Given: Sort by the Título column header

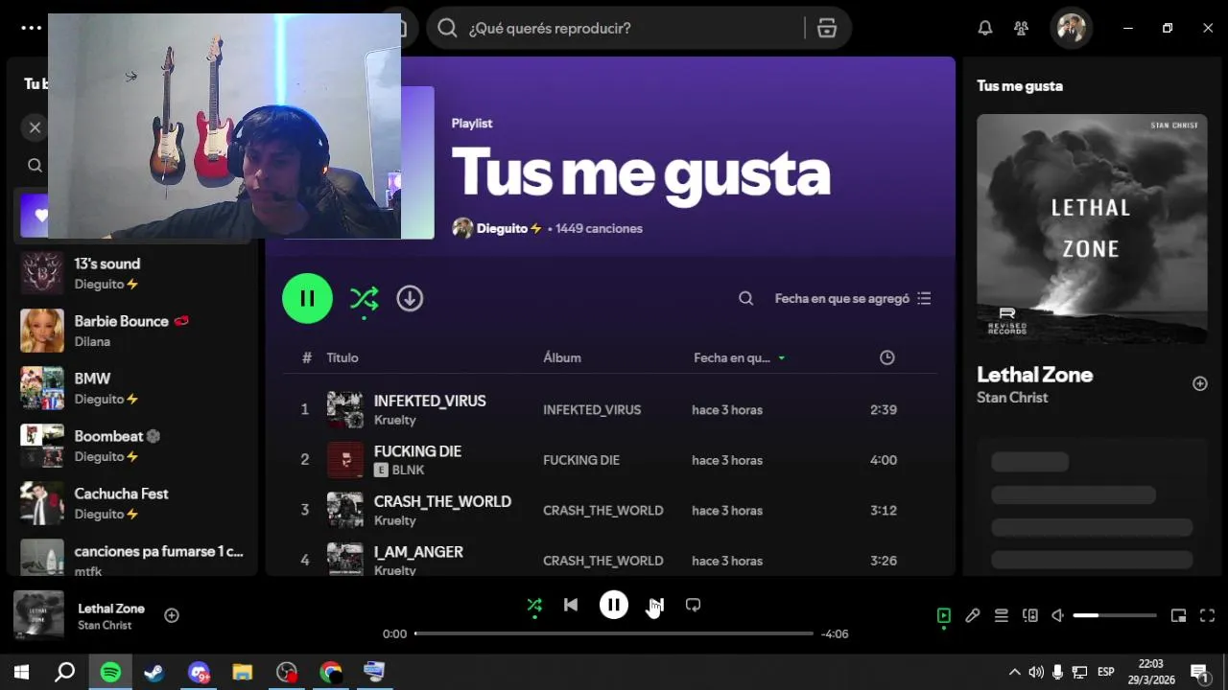Looking at the screenshot, I should [x=342, y=357].
